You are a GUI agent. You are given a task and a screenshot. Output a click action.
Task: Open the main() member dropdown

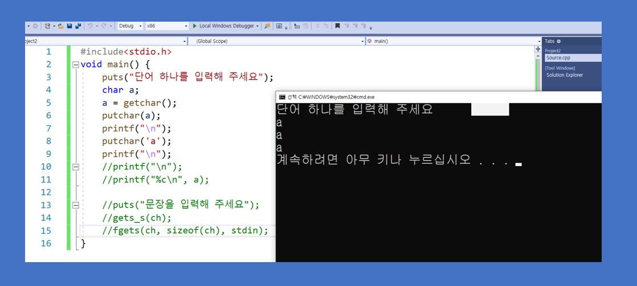click(x=454, y=42)
